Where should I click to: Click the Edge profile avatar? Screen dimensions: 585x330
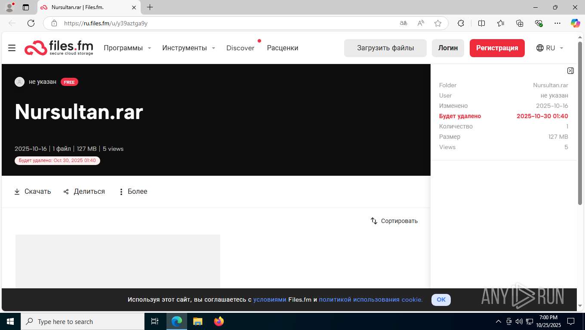9,7
